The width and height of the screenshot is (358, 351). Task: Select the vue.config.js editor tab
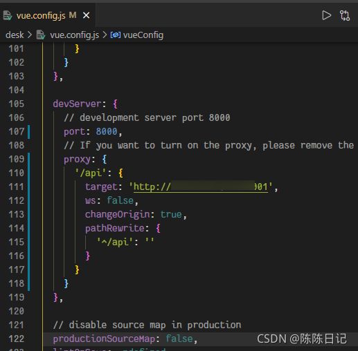(x=47, y=15)
